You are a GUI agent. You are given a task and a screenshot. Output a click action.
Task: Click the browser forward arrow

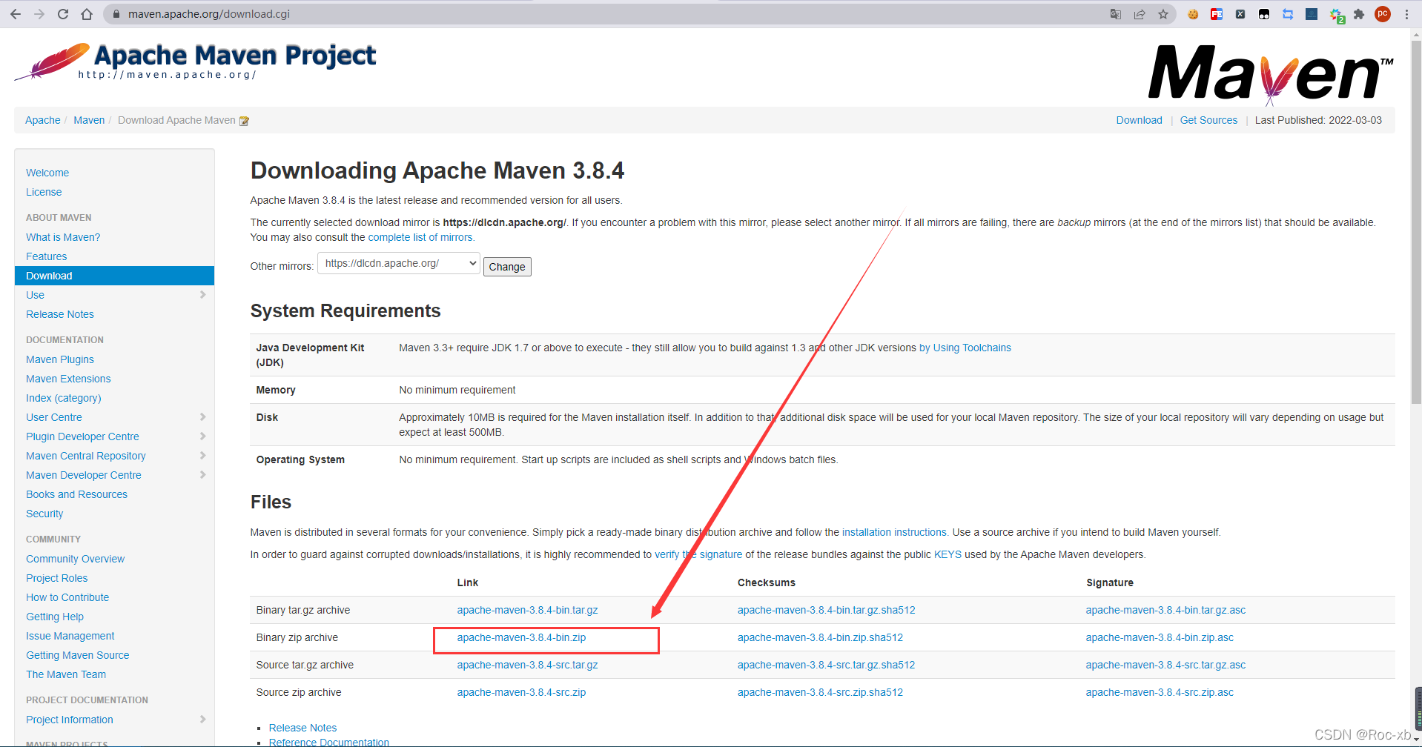tap(39, 14)
